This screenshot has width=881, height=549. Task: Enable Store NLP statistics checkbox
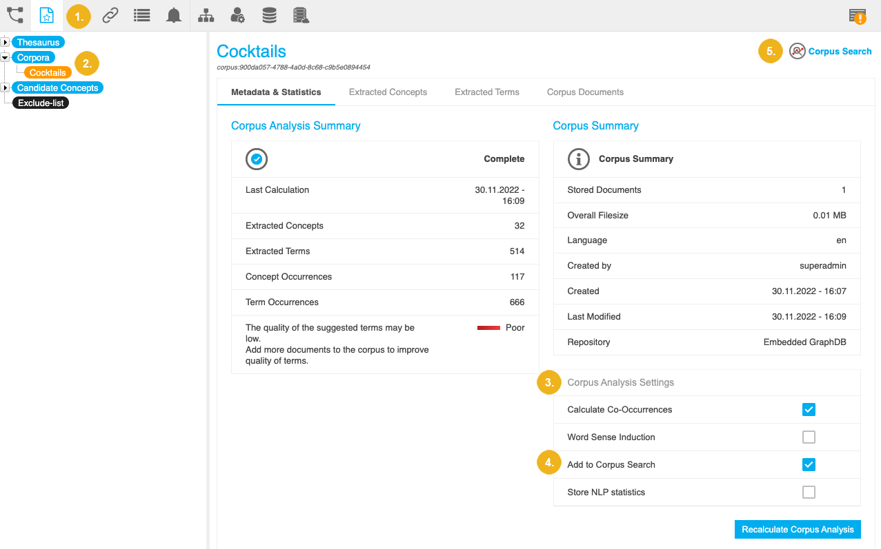coord(809,493)
